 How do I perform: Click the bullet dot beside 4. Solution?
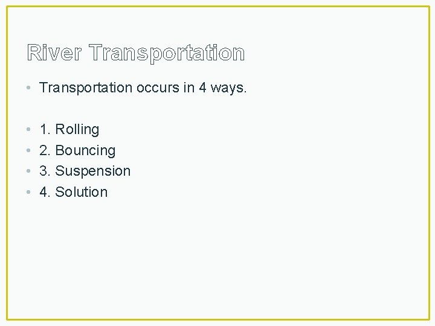28,192
